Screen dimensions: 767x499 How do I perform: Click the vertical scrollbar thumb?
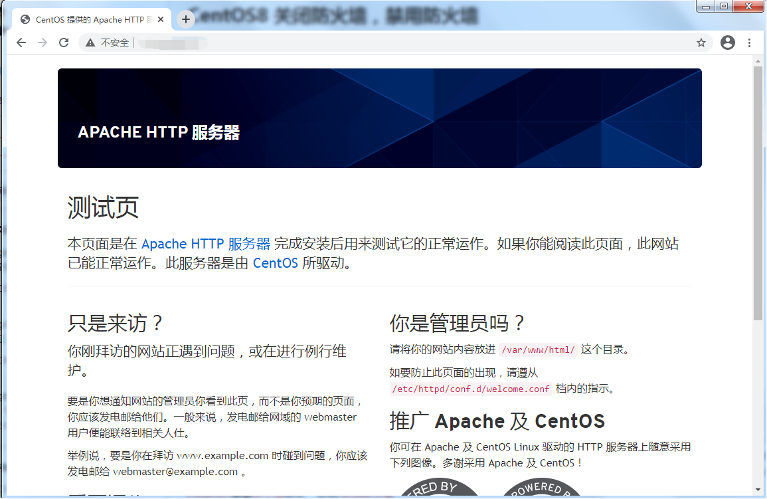click(758, 193)
